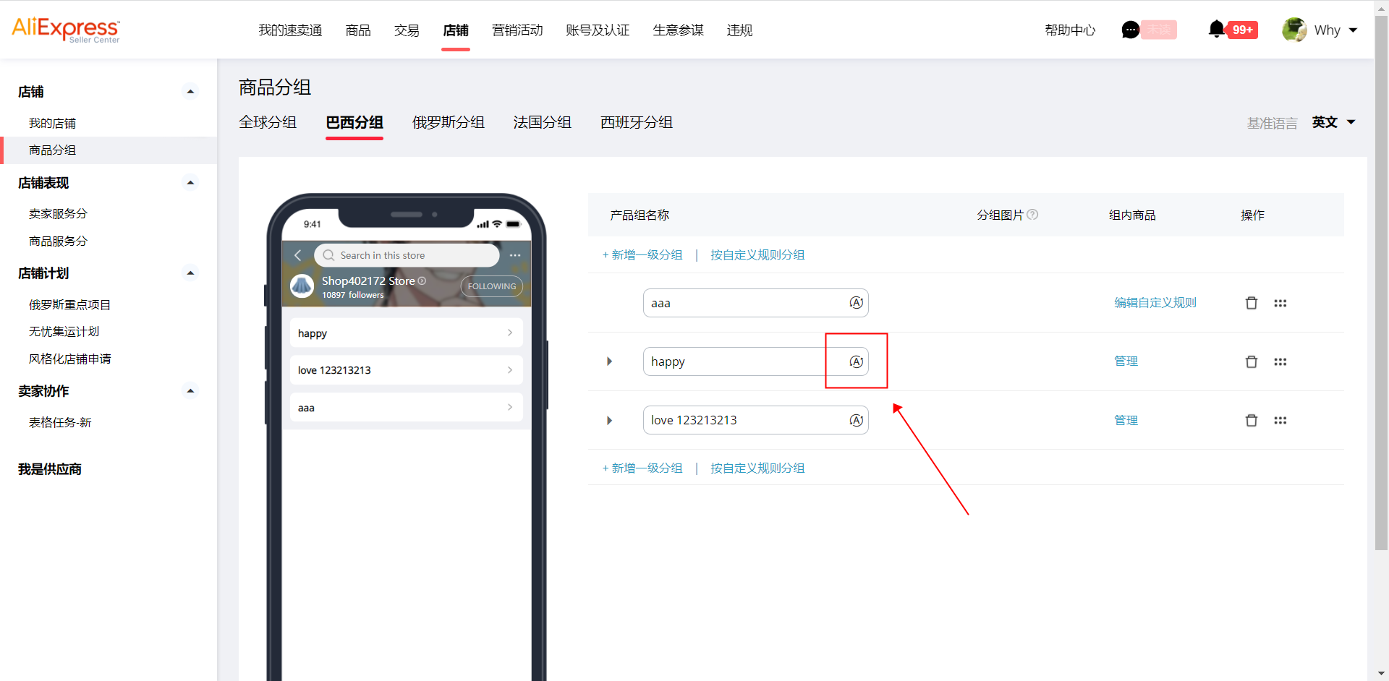Image resolution: width=1389 pixels, height=681 pixels.
Task: Switch to 西班牙分组 tab
Action: point(637,122)
